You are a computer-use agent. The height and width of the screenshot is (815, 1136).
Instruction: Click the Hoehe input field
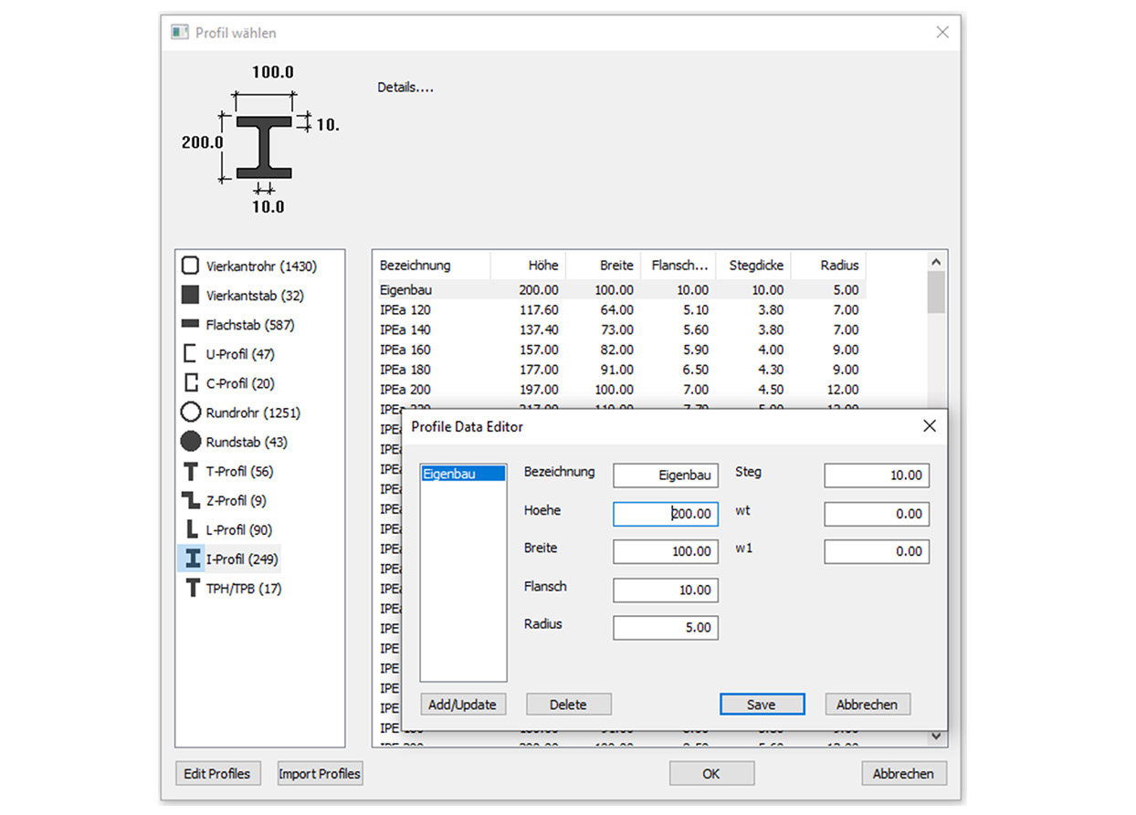tap(666, 514)
